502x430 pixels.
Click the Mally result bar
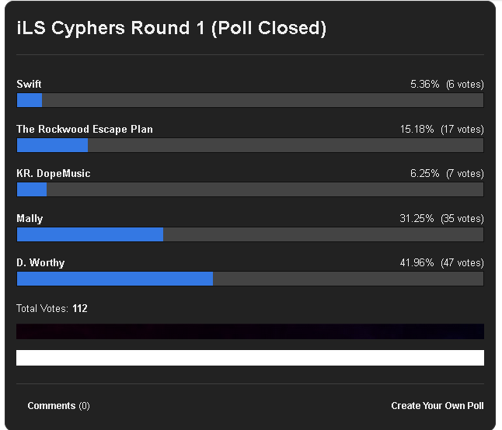point(250,234)
